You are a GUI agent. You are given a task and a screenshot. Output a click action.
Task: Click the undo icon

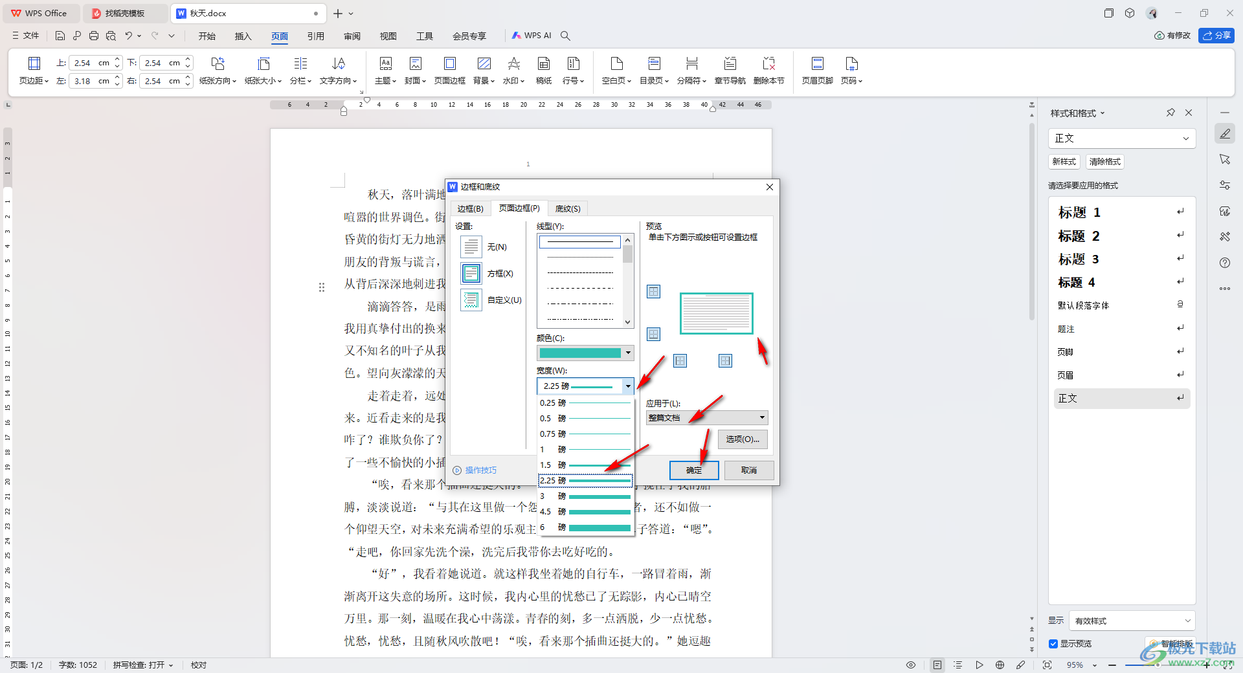tap(129, 36)
